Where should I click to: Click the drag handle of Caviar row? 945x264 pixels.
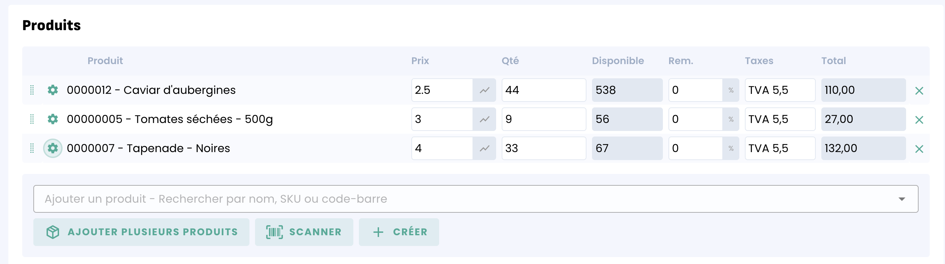(x=32, y=90)
